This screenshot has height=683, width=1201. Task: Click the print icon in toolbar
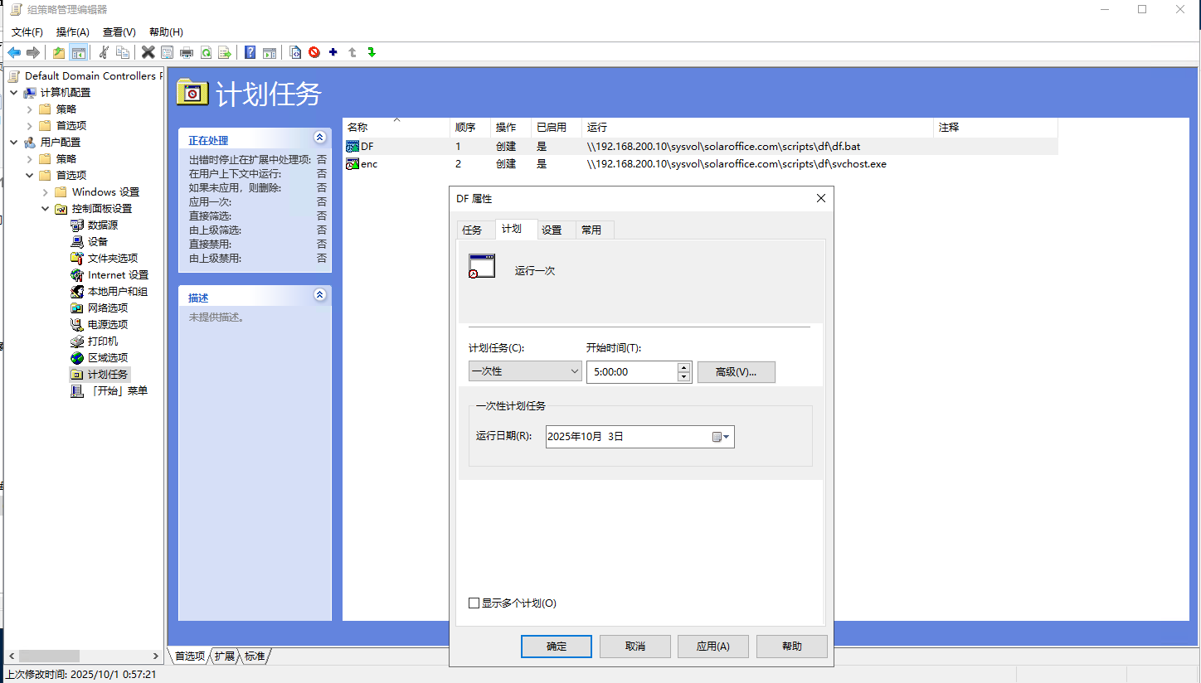pyautogui.click(x=187, y=52)
